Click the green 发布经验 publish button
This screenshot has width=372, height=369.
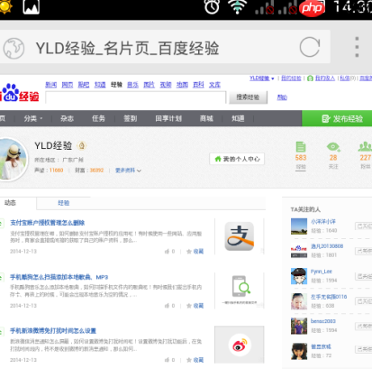pos(337,118)
